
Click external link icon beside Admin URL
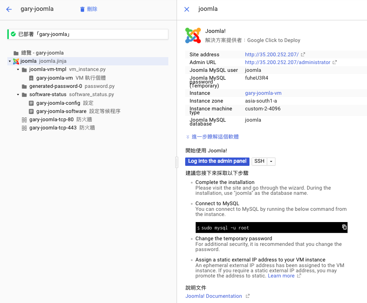click(335, 62)
